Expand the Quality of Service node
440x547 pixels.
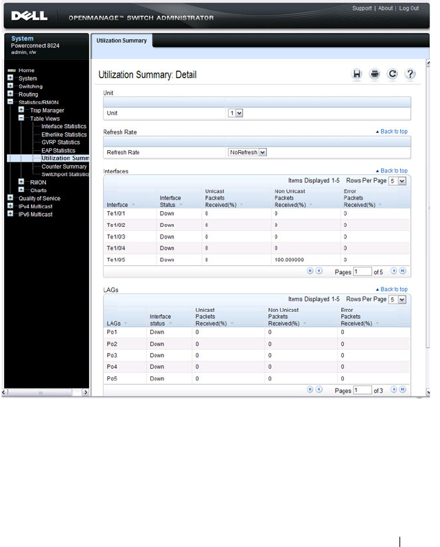(10, 198)
